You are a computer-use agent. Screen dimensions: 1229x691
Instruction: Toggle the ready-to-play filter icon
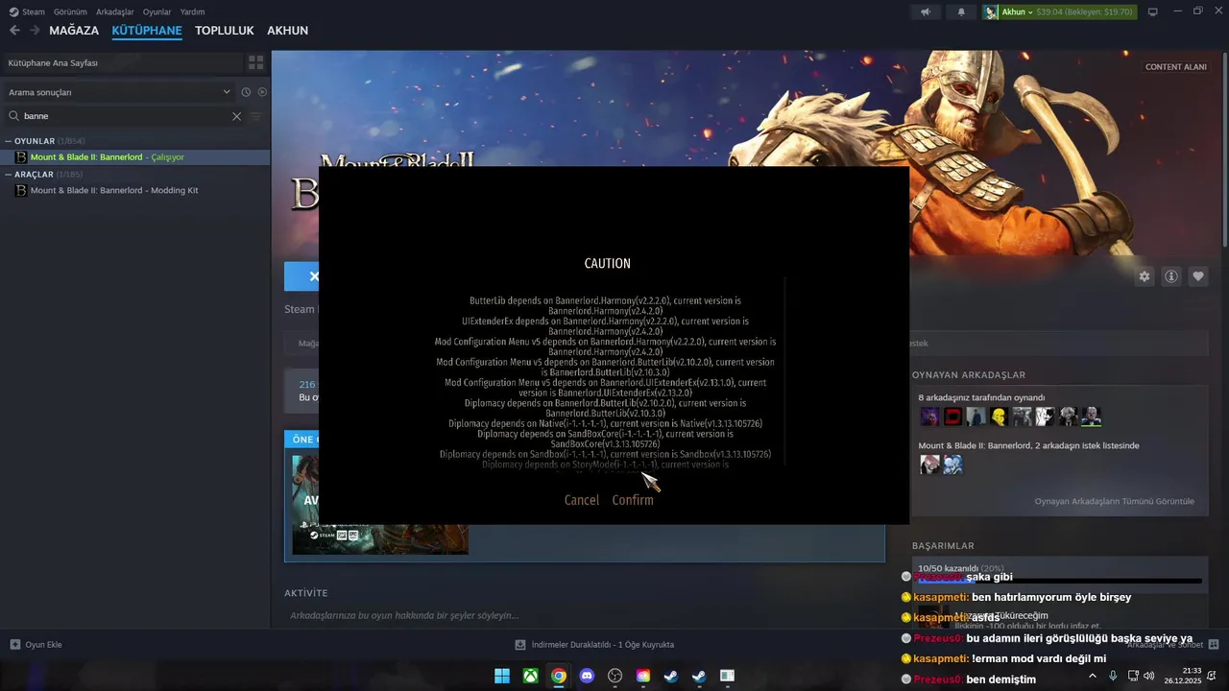(262, 92)
